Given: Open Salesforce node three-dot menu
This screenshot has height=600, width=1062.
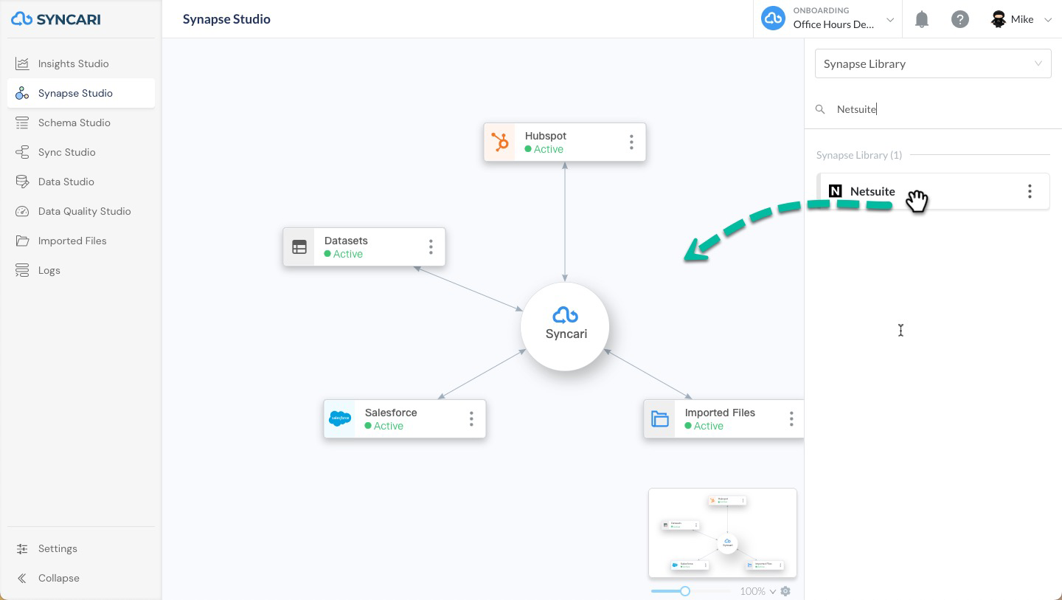Looking at the screenshot, I should (x=471, y=418).
